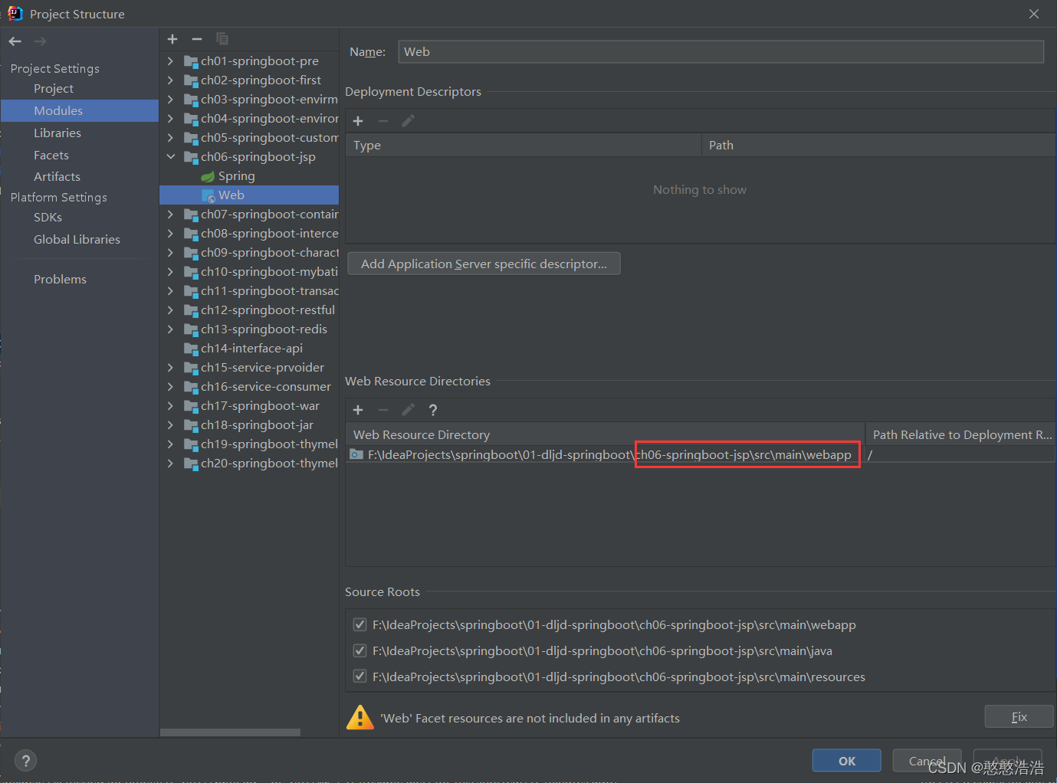Screen dimensions: 1057x783
Task: Click the Fix button for facet warning
Action: coord(1019,717)
